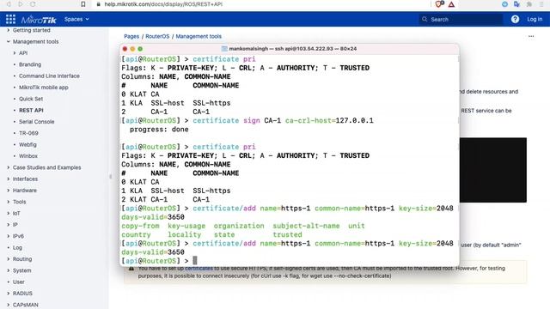Open the Webfig page
Screen dimensions: 550x309
click(x=27, y=144)
